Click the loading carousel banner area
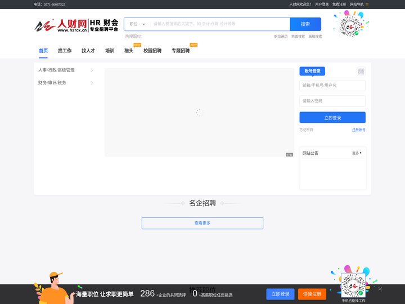Viewport: 405px width, 304px height. tap(199, 113)
